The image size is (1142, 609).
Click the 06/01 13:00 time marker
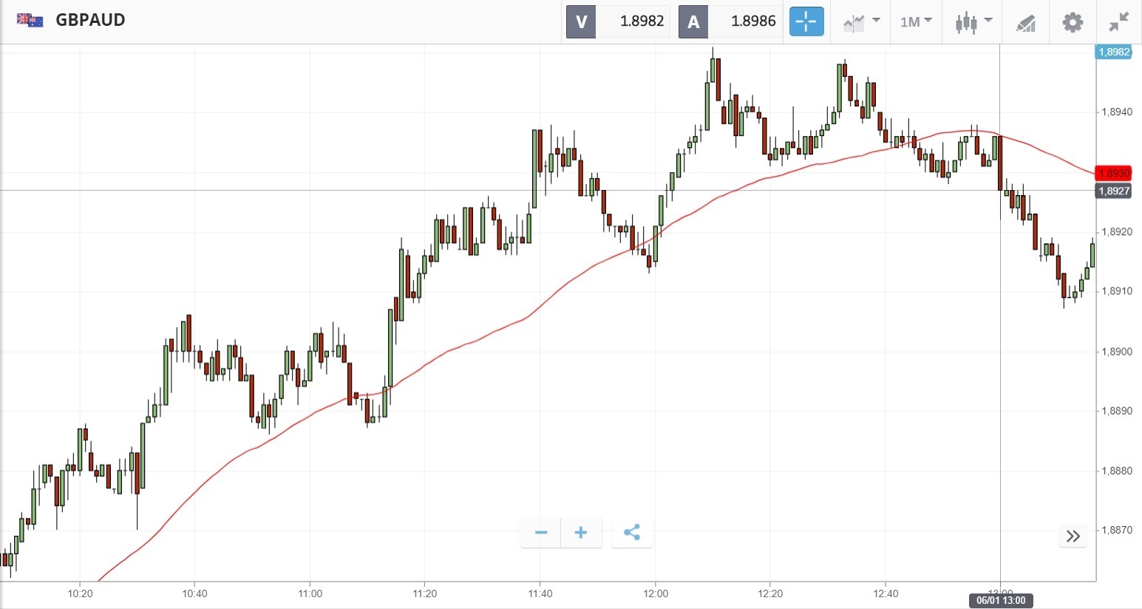[x=1001, y=600]
